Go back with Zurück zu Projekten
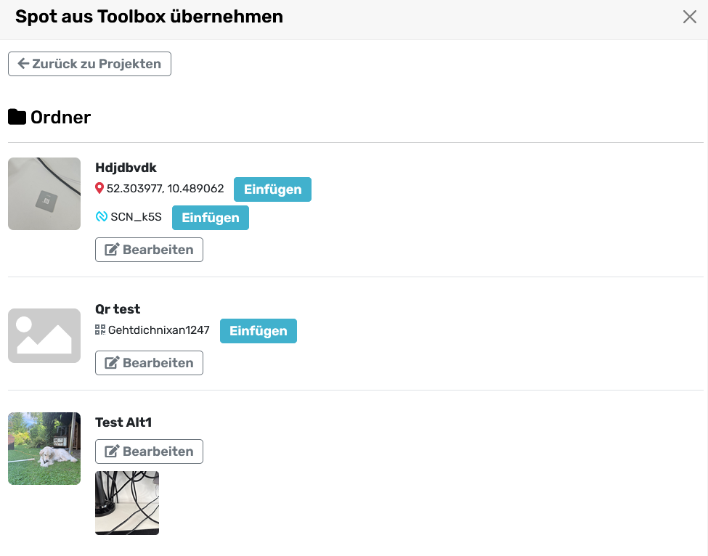The width and height of the screenshot is (708, 556). 89,64
